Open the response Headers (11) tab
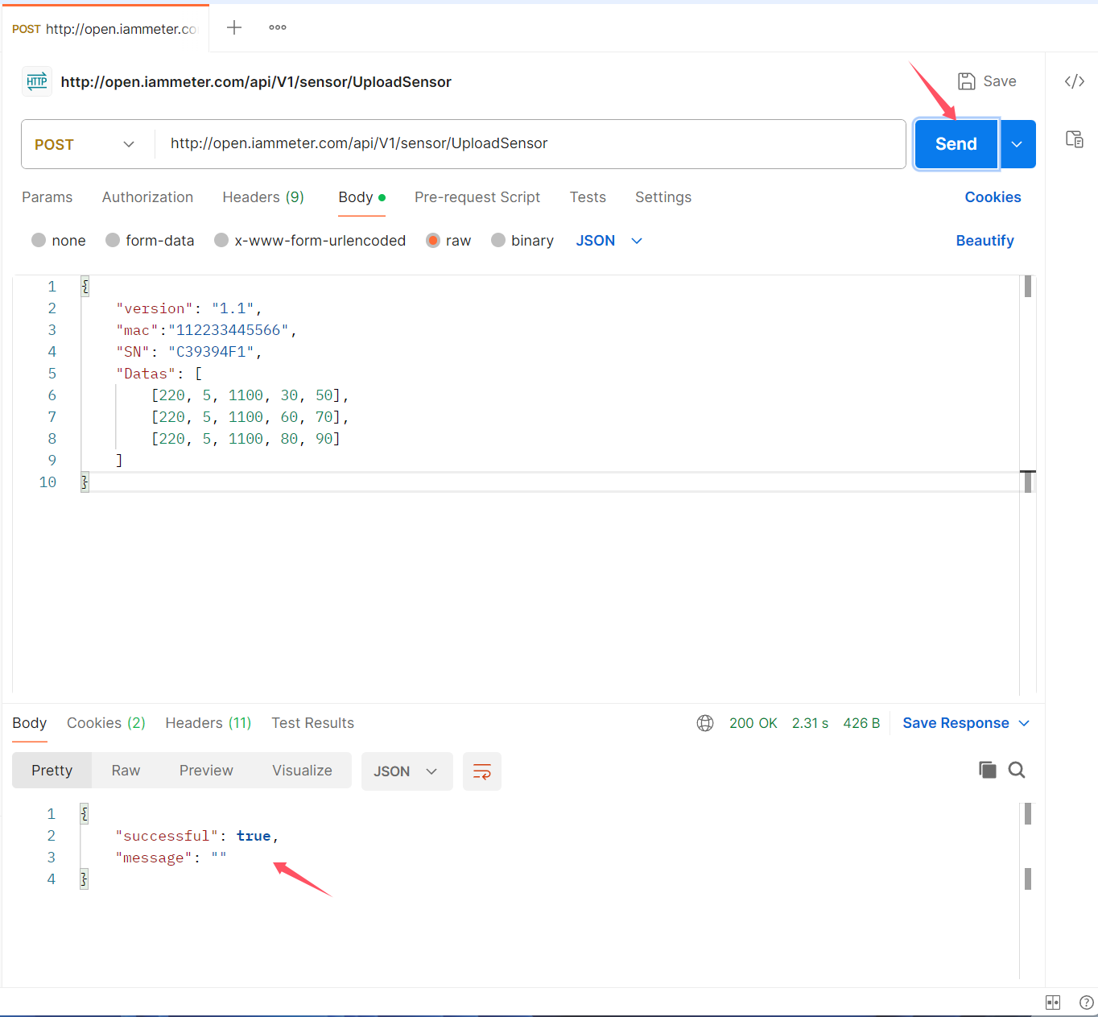Image resolution: width=1098 pixels, height=1017 pixels. [x=208, y=723]
